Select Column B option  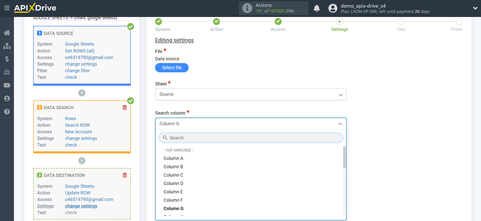coord(173,167)
